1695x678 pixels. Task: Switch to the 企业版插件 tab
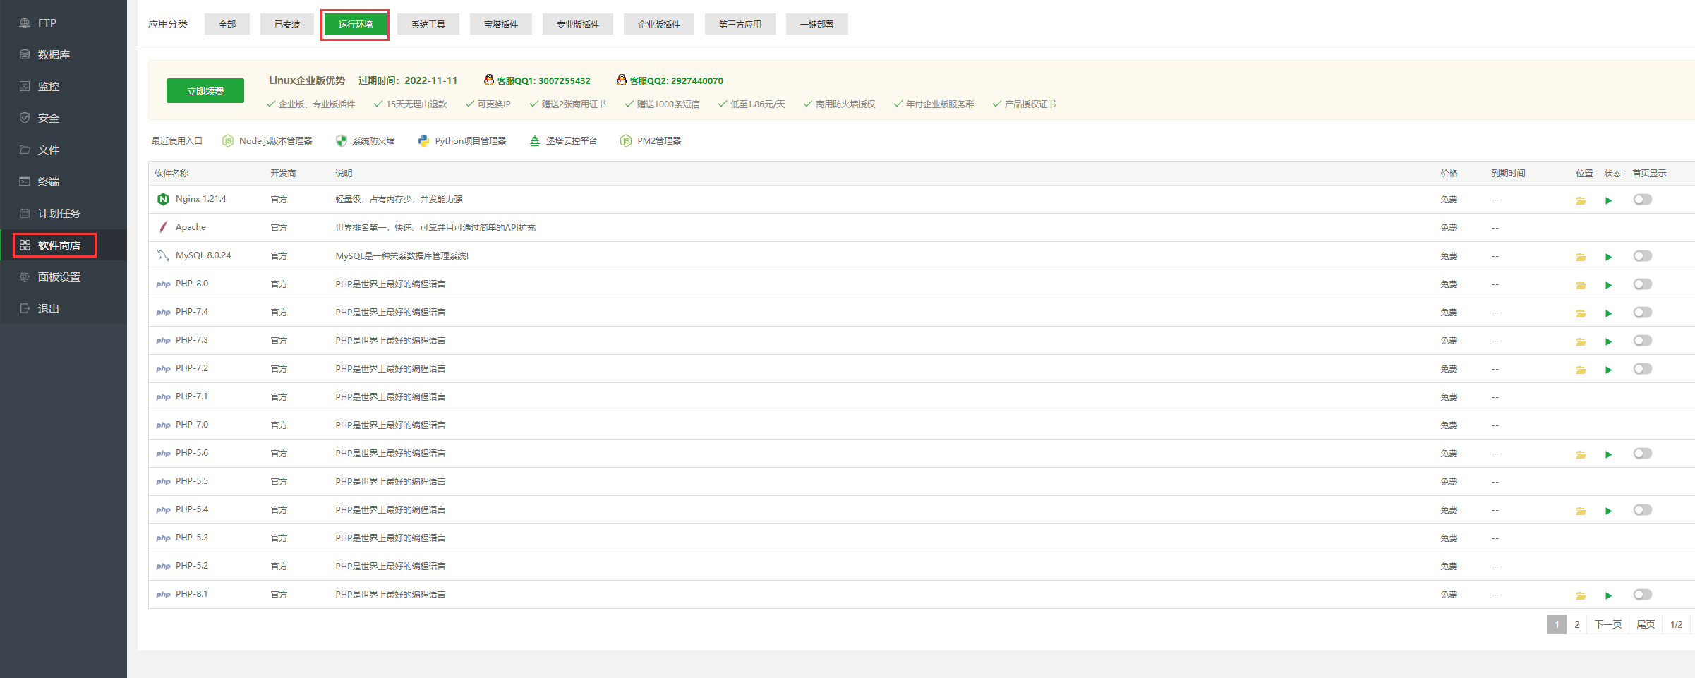coord(659,24)
